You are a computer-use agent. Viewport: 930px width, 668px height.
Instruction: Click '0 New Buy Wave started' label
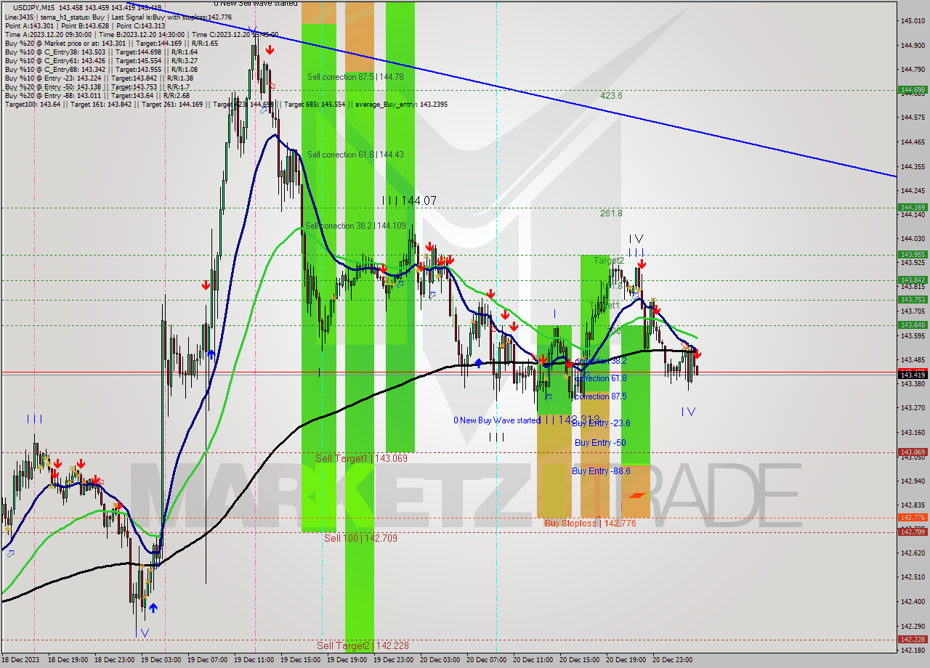pos(496,420)
